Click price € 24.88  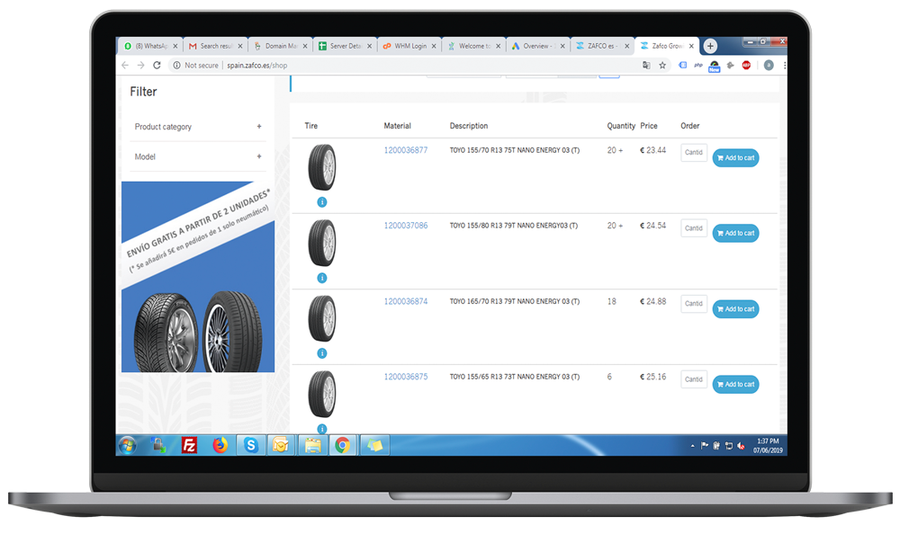[x=653, y=302]
